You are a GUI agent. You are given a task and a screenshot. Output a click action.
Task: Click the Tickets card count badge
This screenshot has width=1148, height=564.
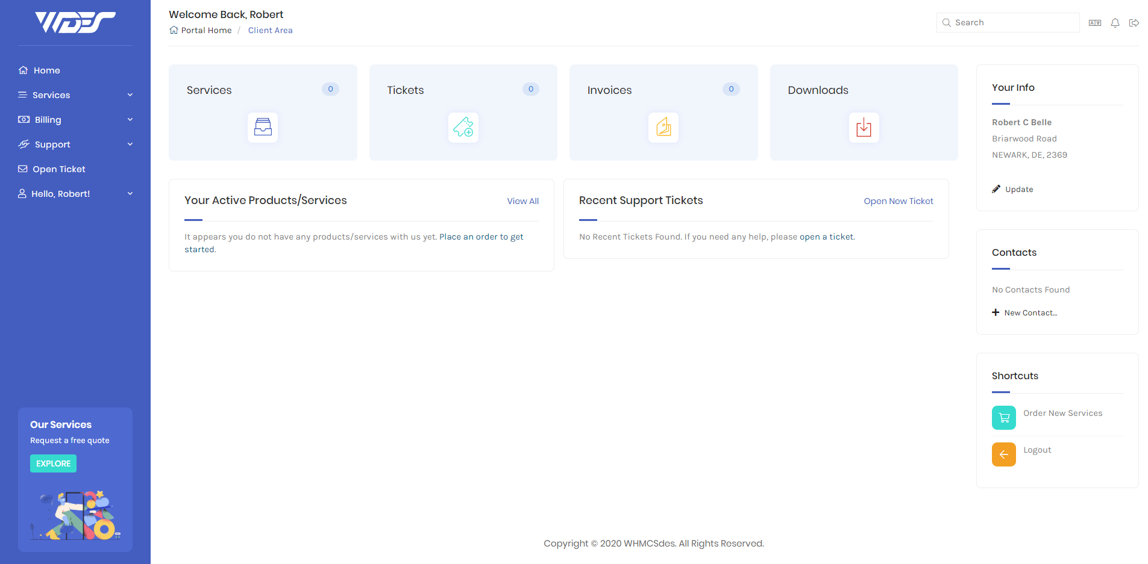pos(531,89)
